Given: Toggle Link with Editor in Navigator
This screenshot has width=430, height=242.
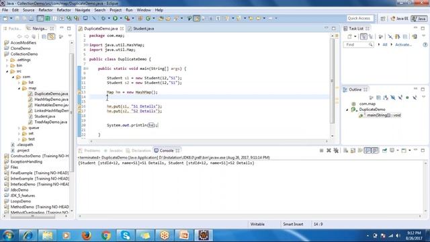Looking at the screenshot, I should pyautogui.click(x=51, y=36).
